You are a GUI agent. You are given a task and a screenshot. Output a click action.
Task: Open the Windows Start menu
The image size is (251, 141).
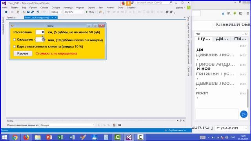(5, 137)
